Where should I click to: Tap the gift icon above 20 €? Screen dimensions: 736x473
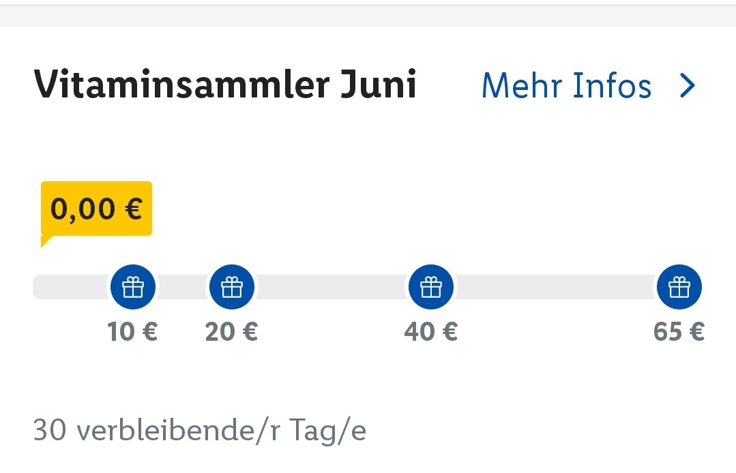point(232,286)
